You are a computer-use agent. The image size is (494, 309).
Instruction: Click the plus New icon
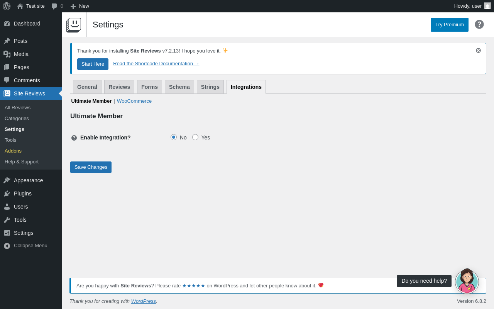(x=73, y=6)
